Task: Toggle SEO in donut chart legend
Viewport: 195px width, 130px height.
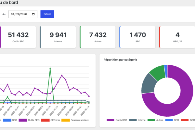Action: click(172, 120)
